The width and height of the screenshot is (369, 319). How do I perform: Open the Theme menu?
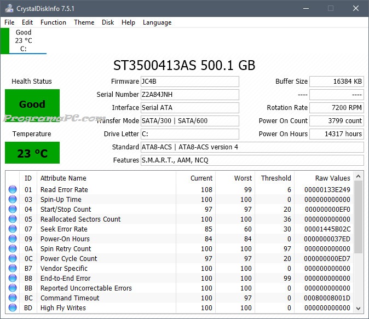tap(84, 22)
